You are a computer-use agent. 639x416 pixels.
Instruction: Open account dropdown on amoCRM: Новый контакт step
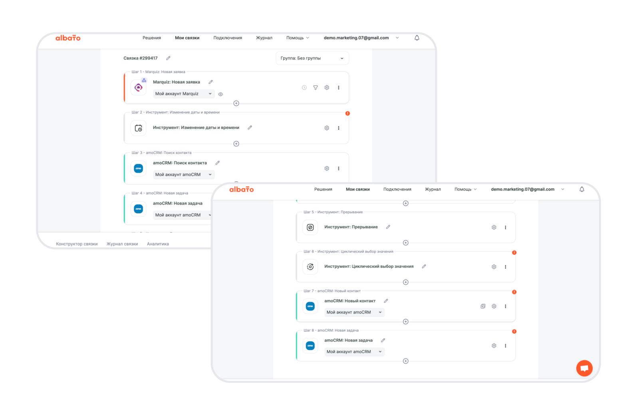click(354, 312)
